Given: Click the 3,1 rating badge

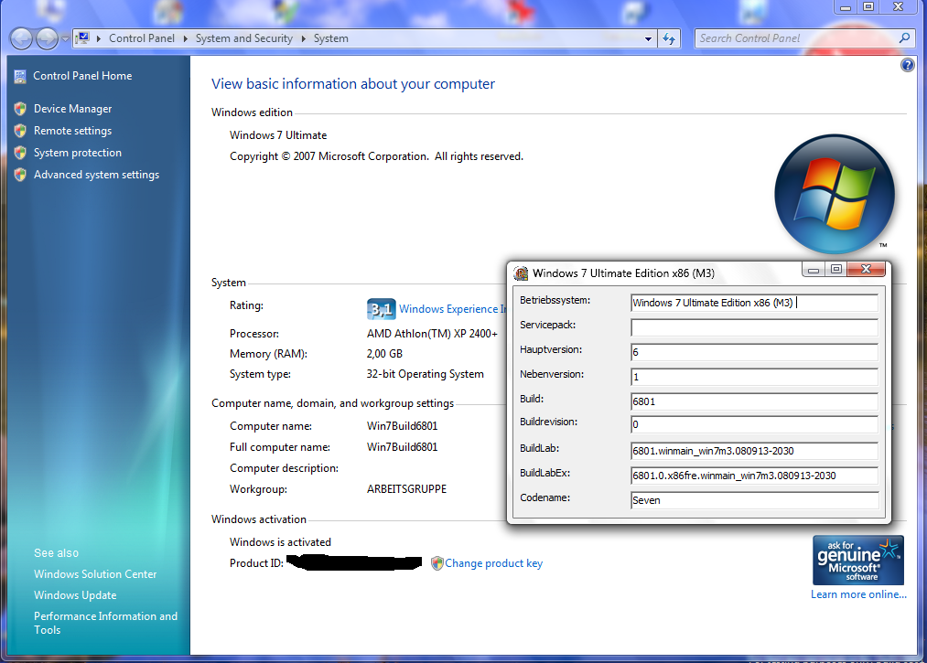Looking at the screenshot, I should pyautogui.click(x=381, y=309).
